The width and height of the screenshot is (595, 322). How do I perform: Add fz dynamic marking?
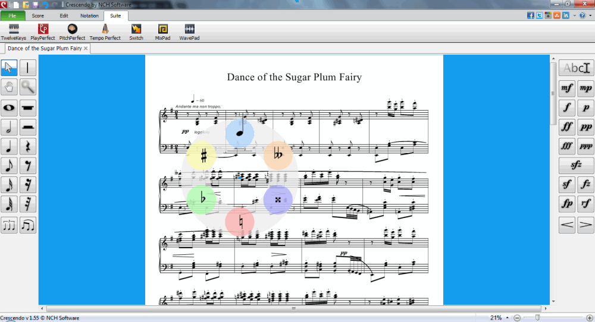[585, 185]
